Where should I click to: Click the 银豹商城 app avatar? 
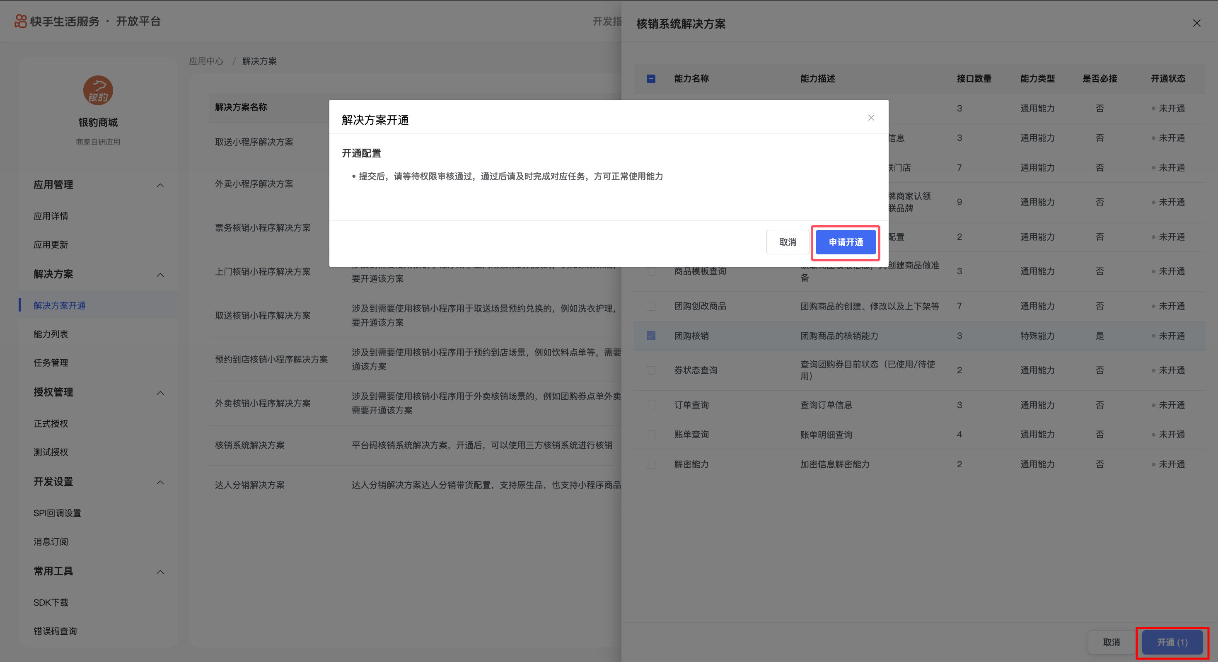[x=98, y=90]
